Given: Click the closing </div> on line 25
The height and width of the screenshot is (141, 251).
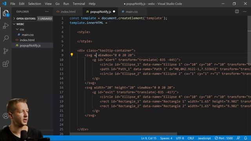Looking at the screenshot, I should pos(83,129).
